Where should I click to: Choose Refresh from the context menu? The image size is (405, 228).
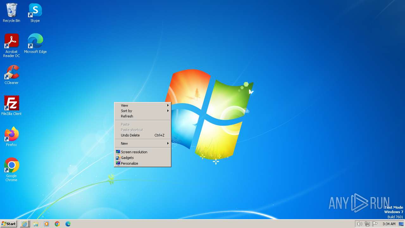click(143, 116)
